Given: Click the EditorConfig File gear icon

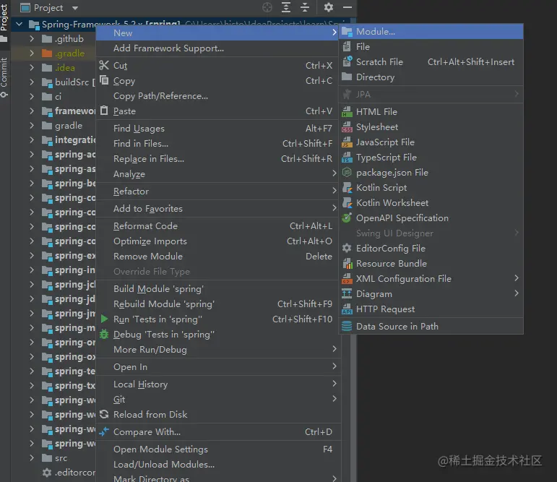Looking at the screenshot, I should 347,248.
